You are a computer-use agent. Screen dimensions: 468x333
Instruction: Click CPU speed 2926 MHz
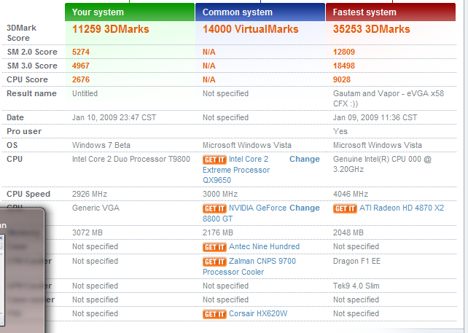[x=90, y=194]
